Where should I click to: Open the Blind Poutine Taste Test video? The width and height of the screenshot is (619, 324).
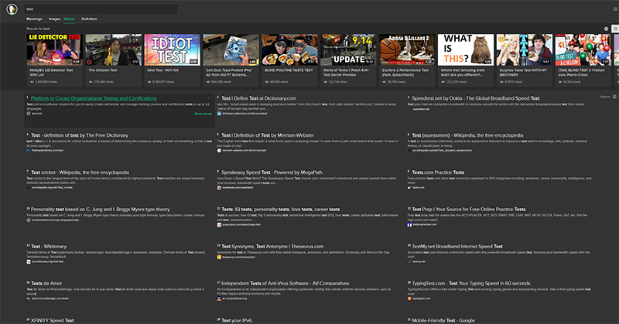point(289,60)
